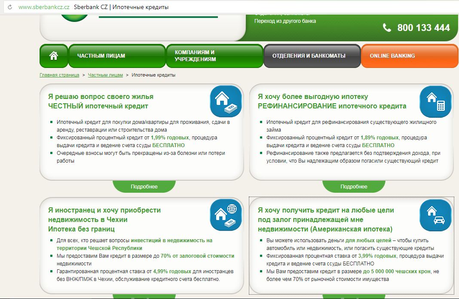Screen dimensions: 459x299
Task: Click the phone handset icon beside 800 133 444
Action: pos(387,28)
